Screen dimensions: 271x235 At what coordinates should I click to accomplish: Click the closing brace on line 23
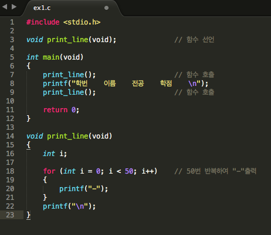point(29,215)
